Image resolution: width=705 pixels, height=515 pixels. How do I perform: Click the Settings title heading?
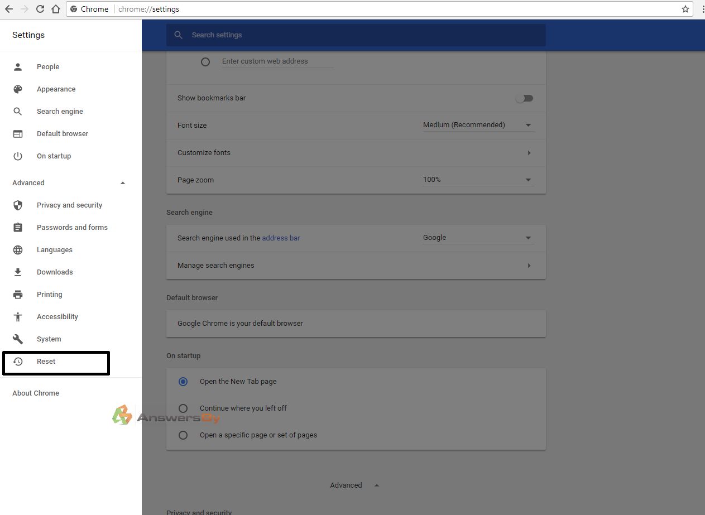click(28, 35)
